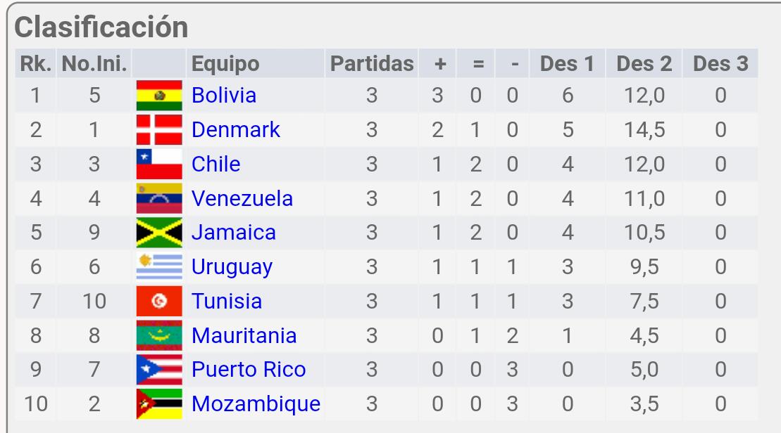The height and width of the screenshot is (433, 781).
Task: Open the Mauritania team link
Action: tap(244, 335)
